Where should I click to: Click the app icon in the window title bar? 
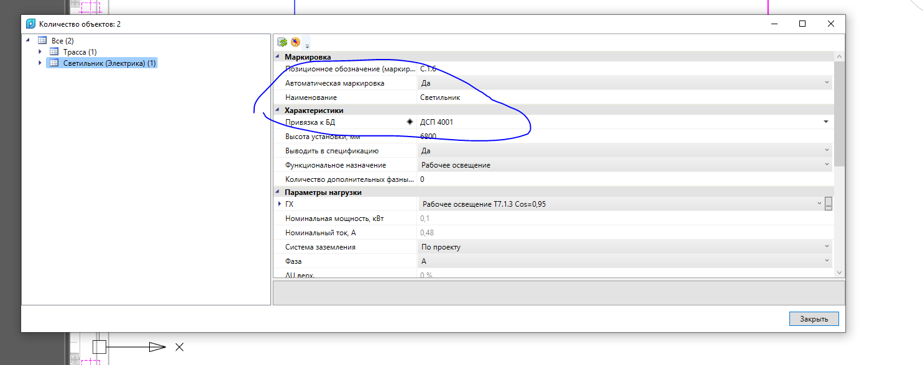[x=30, y=24]
